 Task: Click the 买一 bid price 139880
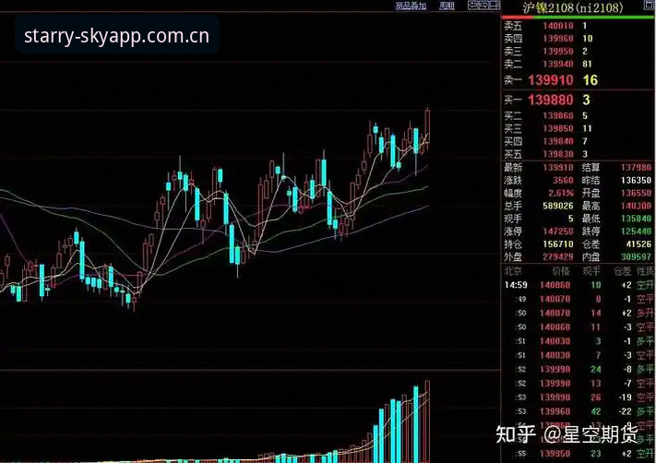pyautogui.click(x=551, y=100)
